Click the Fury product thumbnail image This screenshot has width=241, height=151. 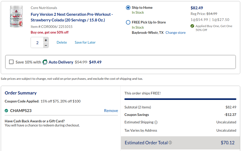(16, 17)
